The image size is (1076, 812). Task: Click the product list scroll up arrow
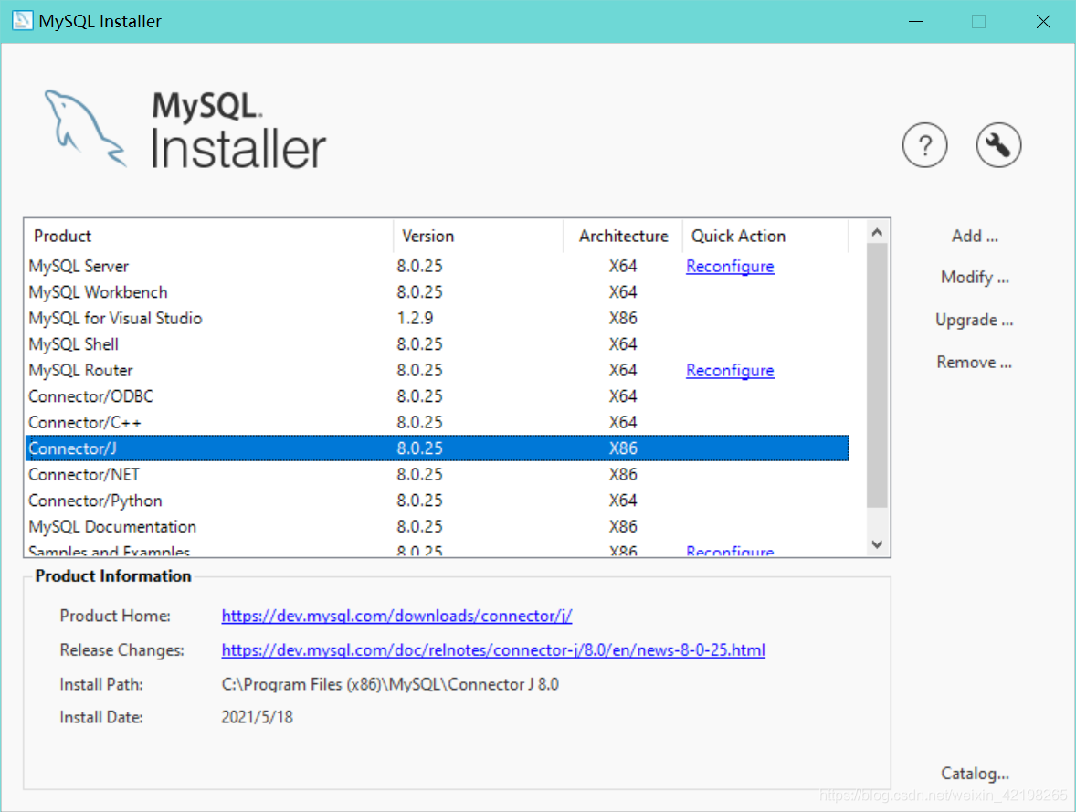point(877,233)
